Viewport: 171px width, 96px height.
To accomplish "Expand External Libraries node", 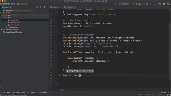I will (x=2, y=30).
